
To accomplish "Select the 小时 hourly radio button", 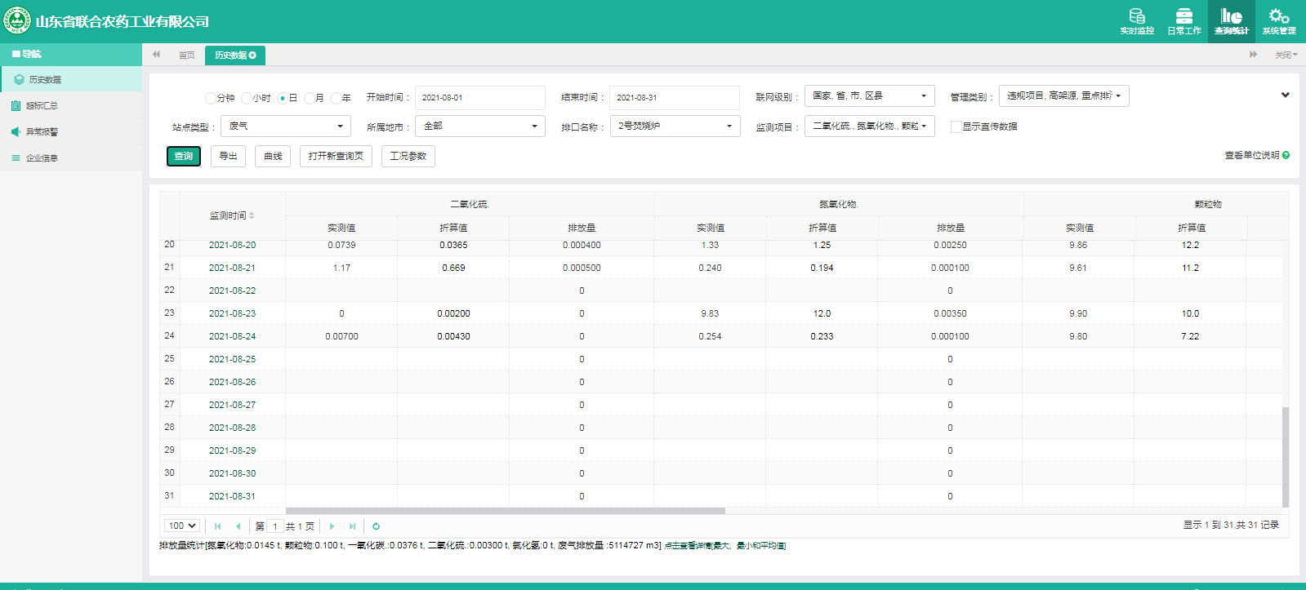I will (x=247, y=98).
